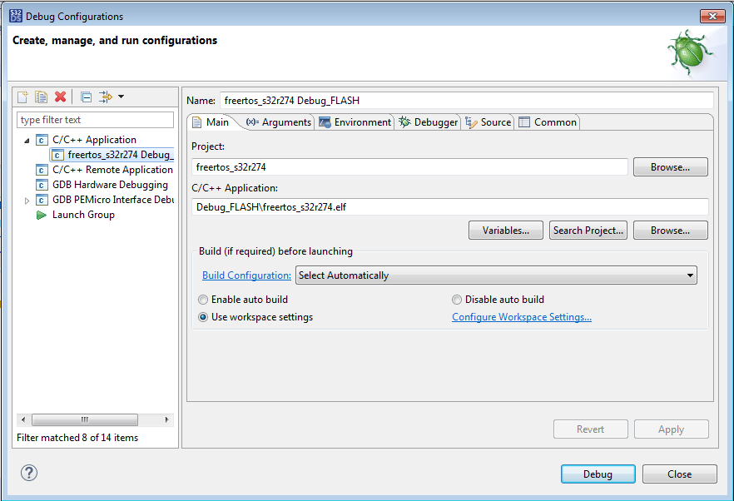The image size is (734, 501).
Task: Choose Use workspace settings radio button
Action: 203,317
